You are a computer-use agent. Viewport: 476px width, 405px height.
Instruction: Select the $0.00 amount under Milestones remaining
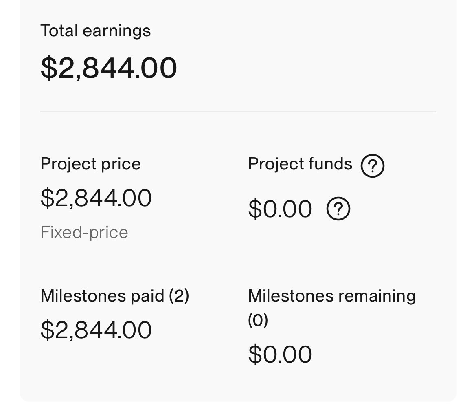[280, 354]
